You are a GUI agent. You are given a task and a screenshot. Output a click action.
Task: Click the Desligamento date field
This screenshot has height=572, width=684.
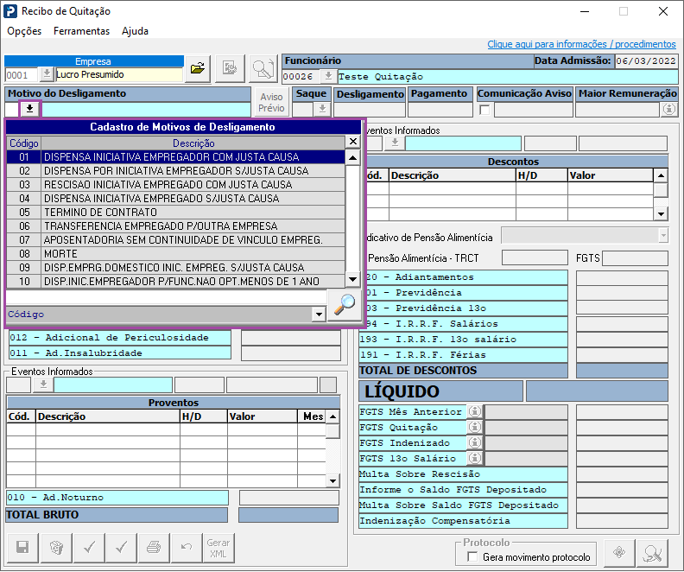coord(370,110)
